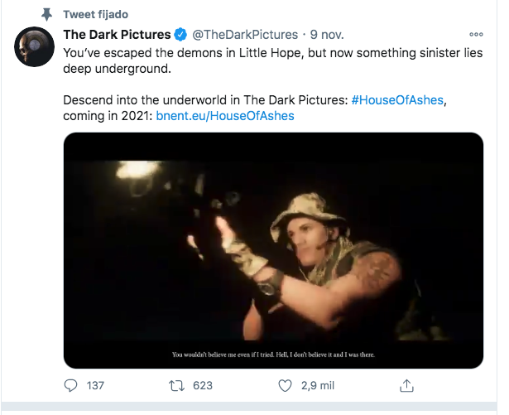The height and width of the screenshot is (415, 509).
Task: Click the 137 replies count
Action: [95, 386]
